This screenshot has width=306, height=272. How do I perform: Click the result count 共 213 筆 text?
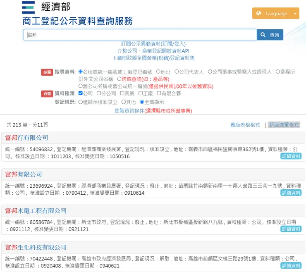17,125
